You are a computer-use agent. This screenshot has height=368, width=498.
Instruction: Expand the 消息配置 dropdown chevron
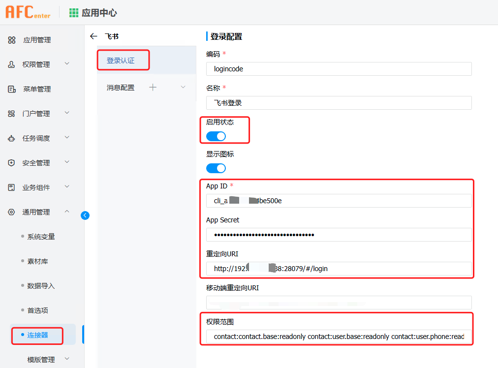(183, 87)
